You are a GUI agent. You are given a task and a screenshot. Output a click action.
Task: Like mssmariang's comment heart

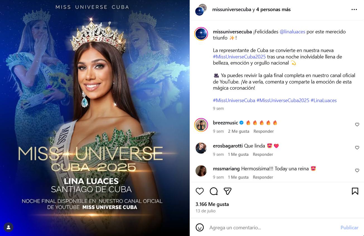click(357, 171)
